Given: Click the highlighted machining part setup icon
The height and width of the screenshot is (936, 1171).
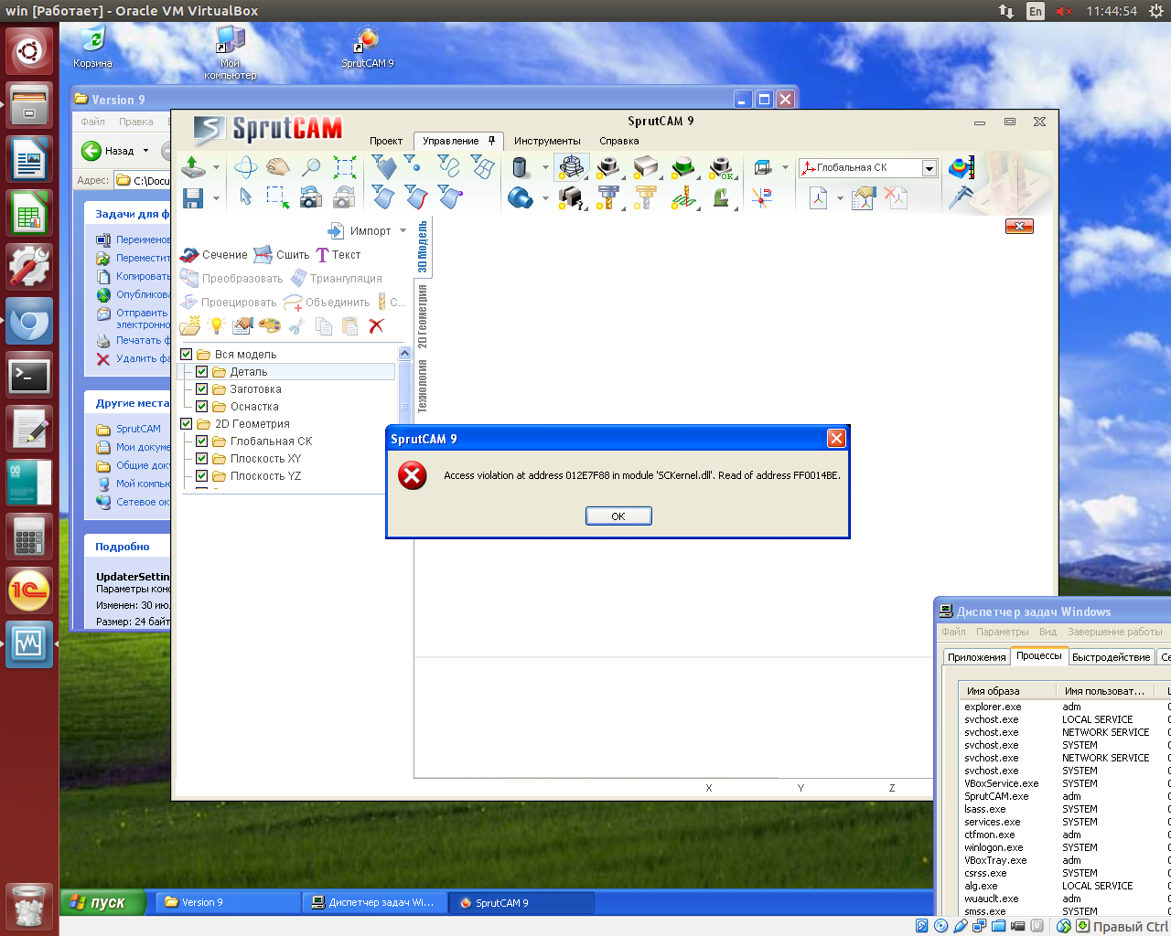Looking at the screenshot, I should click(x=572, y=167).
